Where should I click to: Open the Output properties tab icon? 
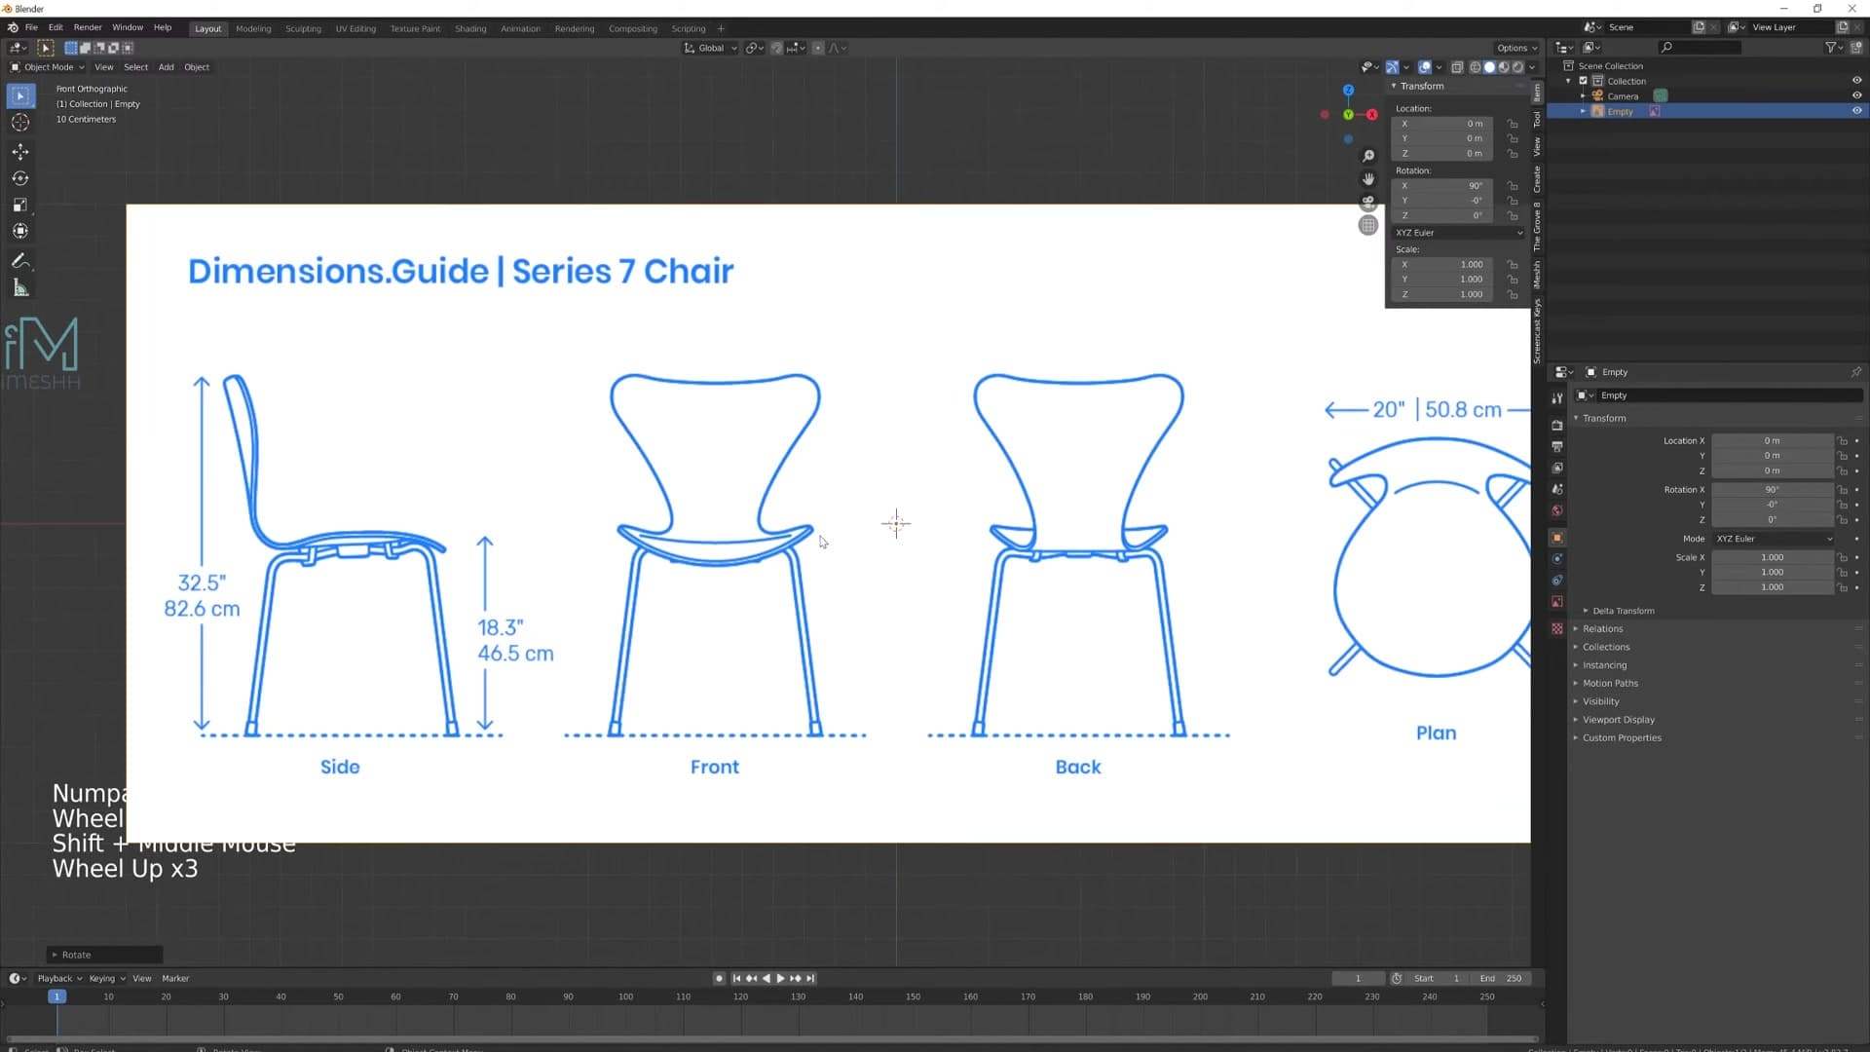click(x=1557, y=447)
